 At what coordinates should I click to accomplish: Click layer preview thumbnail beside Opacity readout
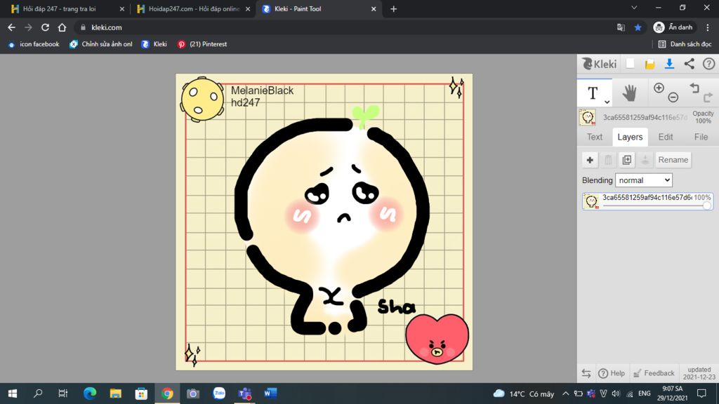[x=588, y=117]
